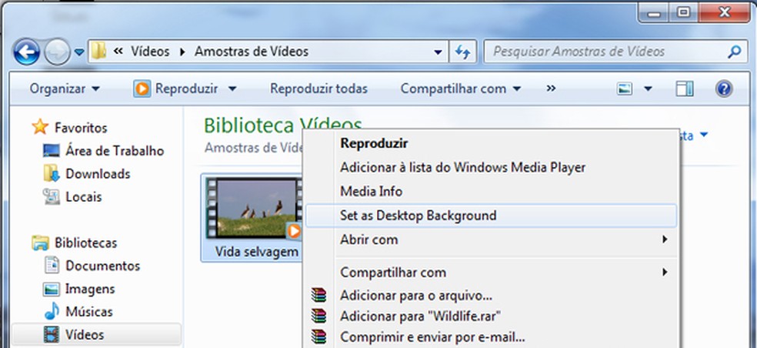Viewport: 757px width, 348px height.
Task: Click the Vídeos filmstrip icon in sidebar
Action: [52, 334]
